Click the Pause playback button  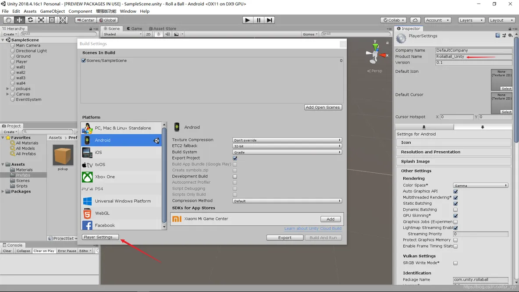click(259, 20)
